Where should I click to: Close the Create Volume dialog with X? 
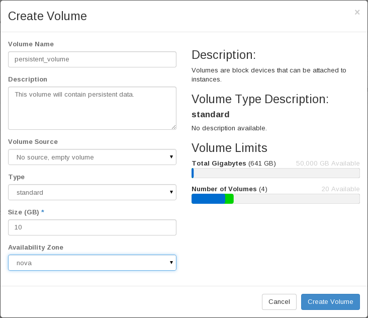357,12
